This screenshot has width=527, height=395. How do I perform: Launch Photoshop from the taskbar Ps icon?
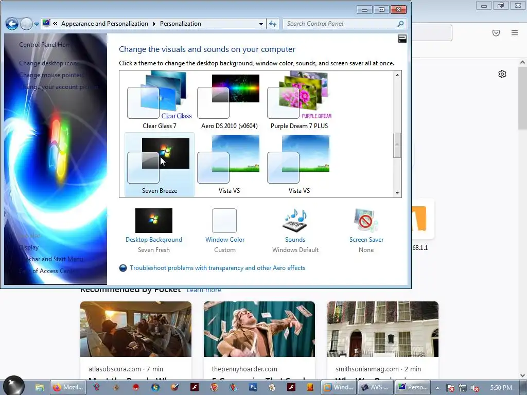(x=253, y=387)
